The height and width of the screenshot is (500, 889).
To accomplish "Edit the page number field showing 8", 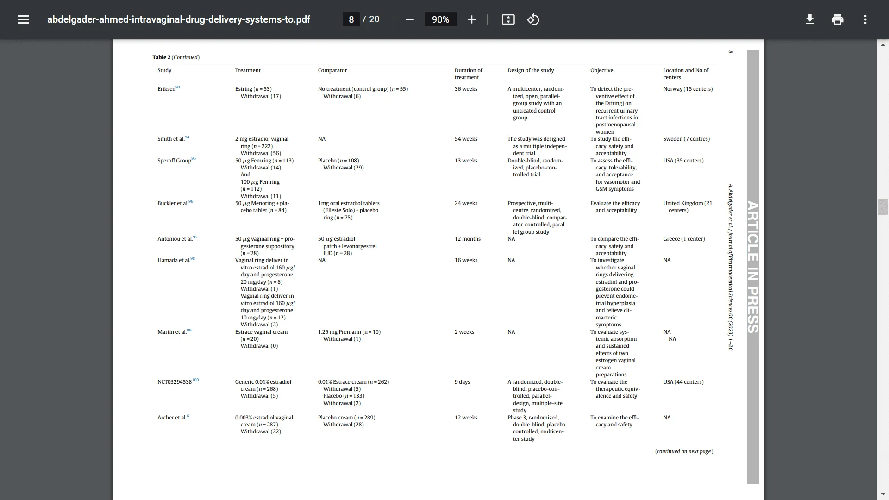I will [x=351, y=19].
